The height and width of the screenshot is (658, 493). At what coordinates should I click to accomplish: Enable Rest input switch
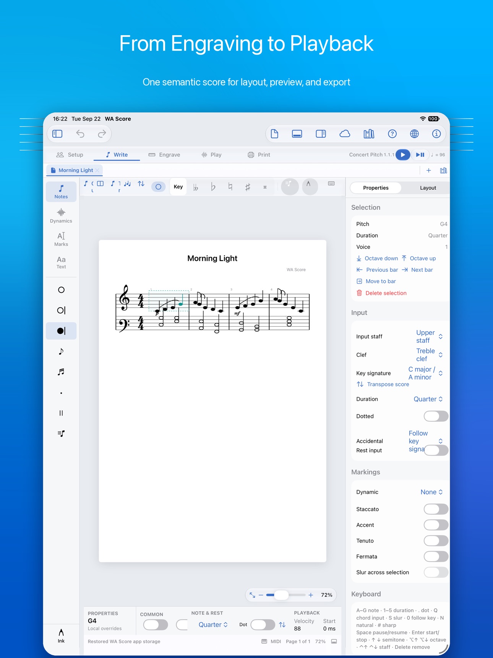point(436,450)
